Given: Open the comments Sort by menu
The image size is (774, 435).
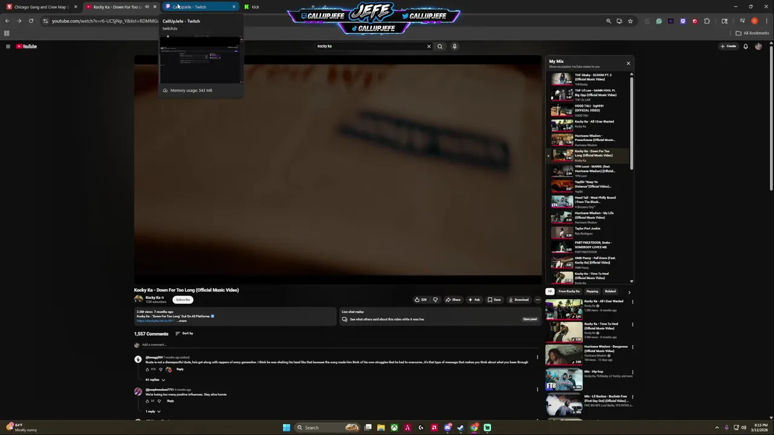Looking at the screenshot, I should pos(184,333).
